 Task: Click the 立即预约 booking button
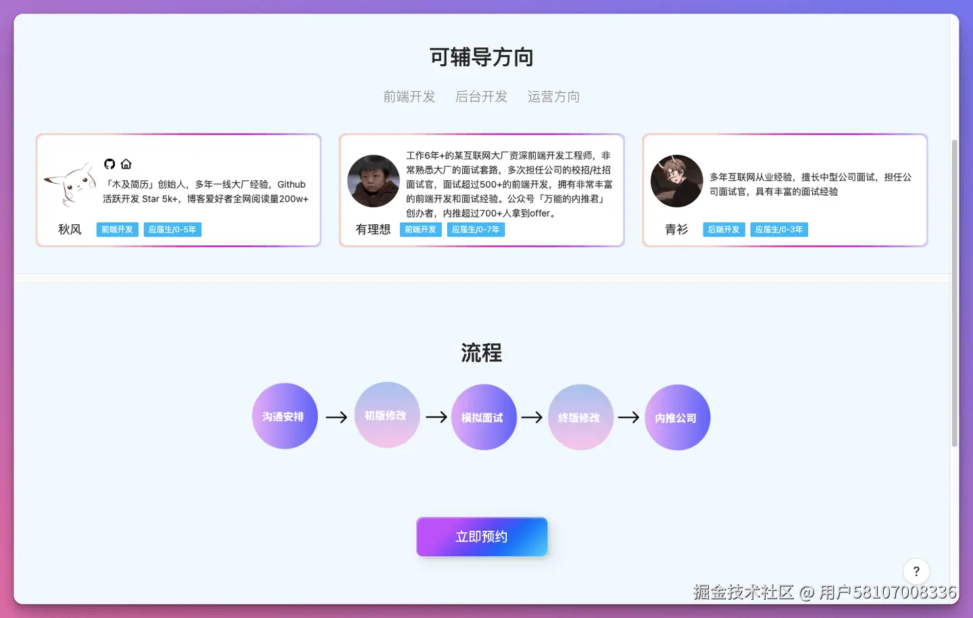(482, 536)
